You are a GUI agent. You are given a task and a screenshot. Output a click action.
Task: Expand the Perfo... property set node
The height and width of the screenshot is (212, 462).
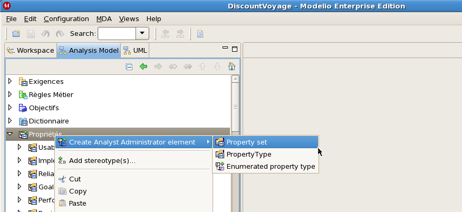(x=20, y=200)
